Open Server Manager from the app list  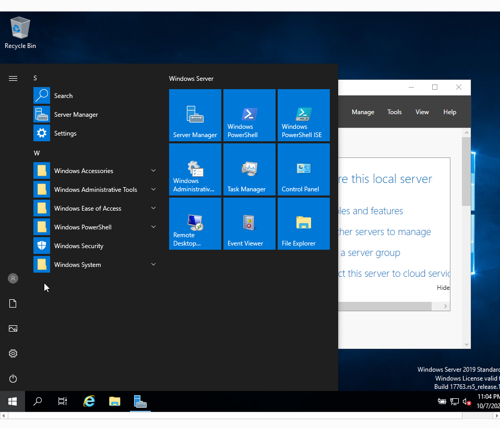(x=96, y=114)
